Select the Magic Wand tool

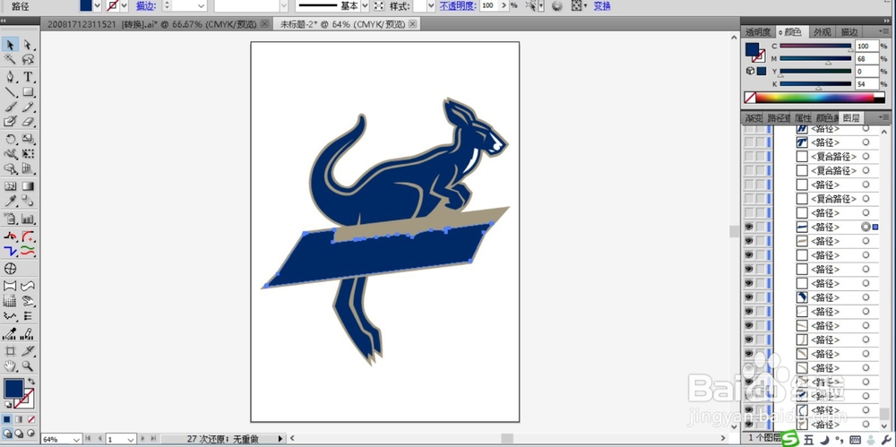[x=10, y=59]
